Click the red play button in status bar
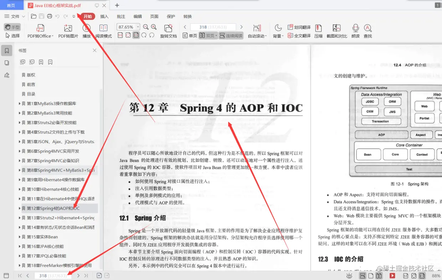Image resolution: width=442 pixels, height=280 pixels. [392, 276]
